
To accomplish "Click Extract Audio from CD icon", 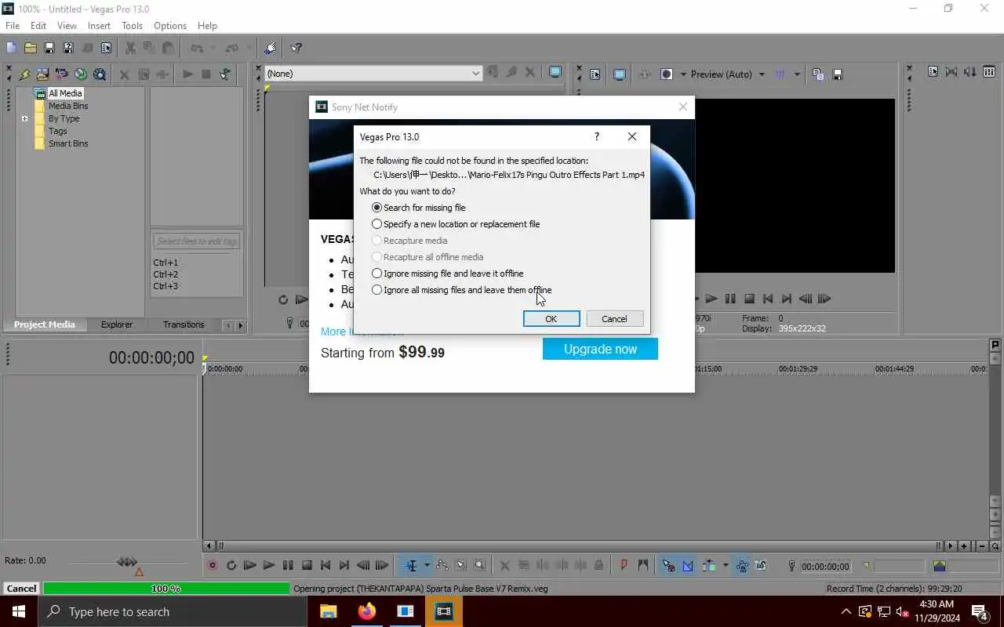I will pos(61,74).
